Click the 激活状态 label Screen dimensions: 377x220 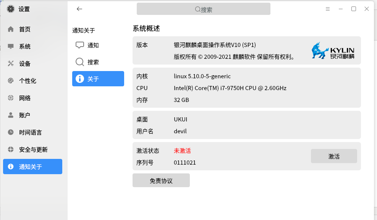click(147, 151)
